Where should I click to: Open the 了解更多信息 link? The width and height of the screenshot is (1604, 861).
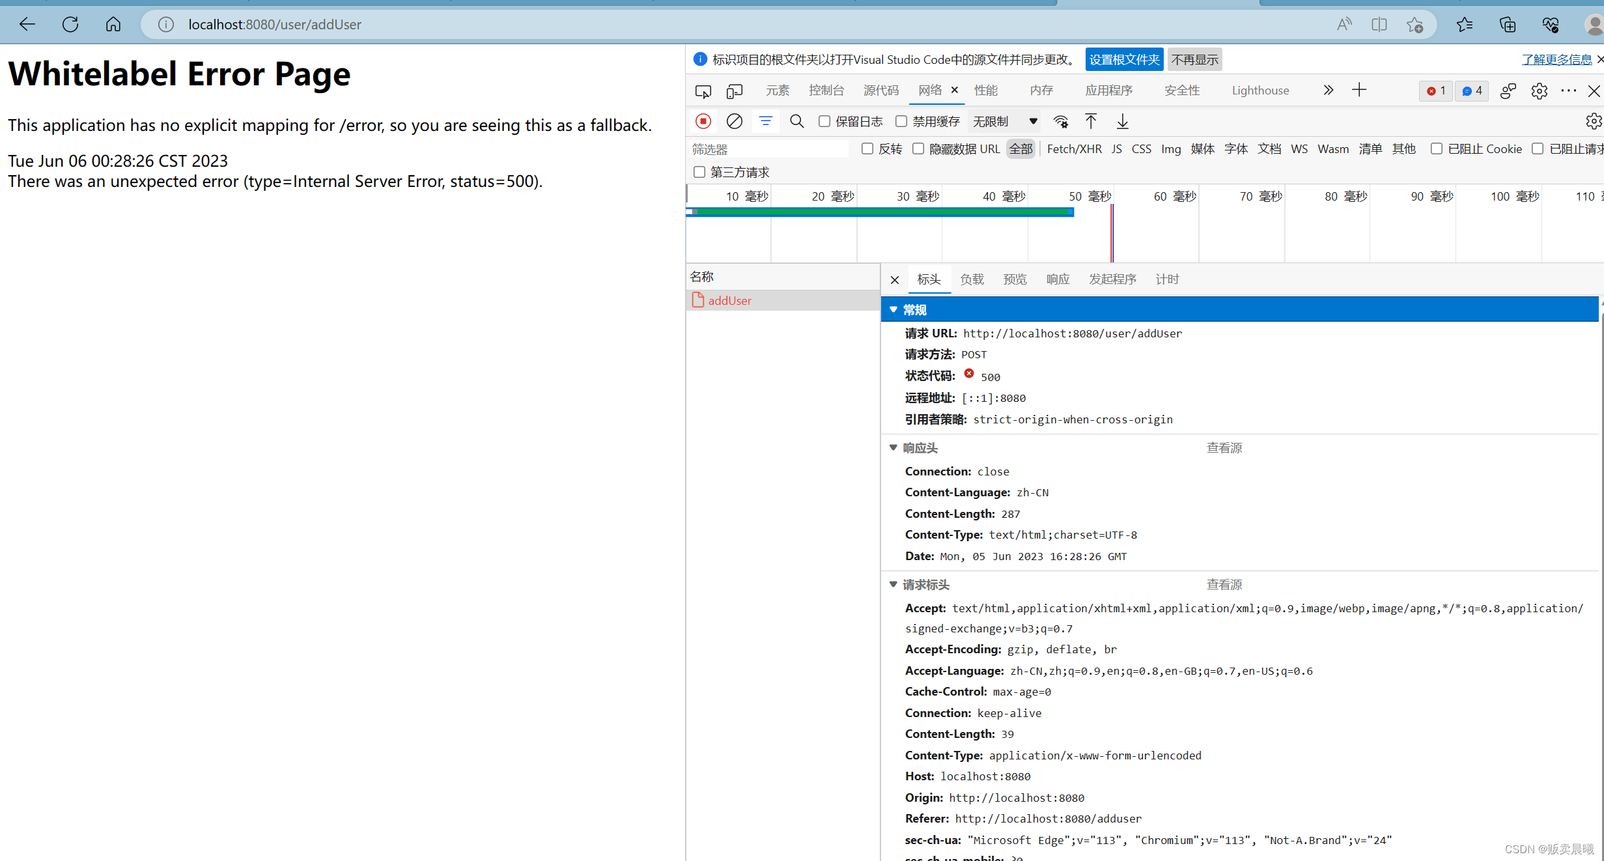click(1556, 60)
